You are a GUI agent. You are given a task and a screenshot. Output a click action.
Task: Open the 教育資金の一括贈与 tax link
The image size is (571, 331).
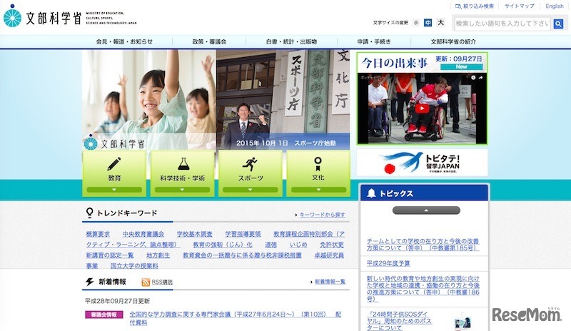click(242, 255)
